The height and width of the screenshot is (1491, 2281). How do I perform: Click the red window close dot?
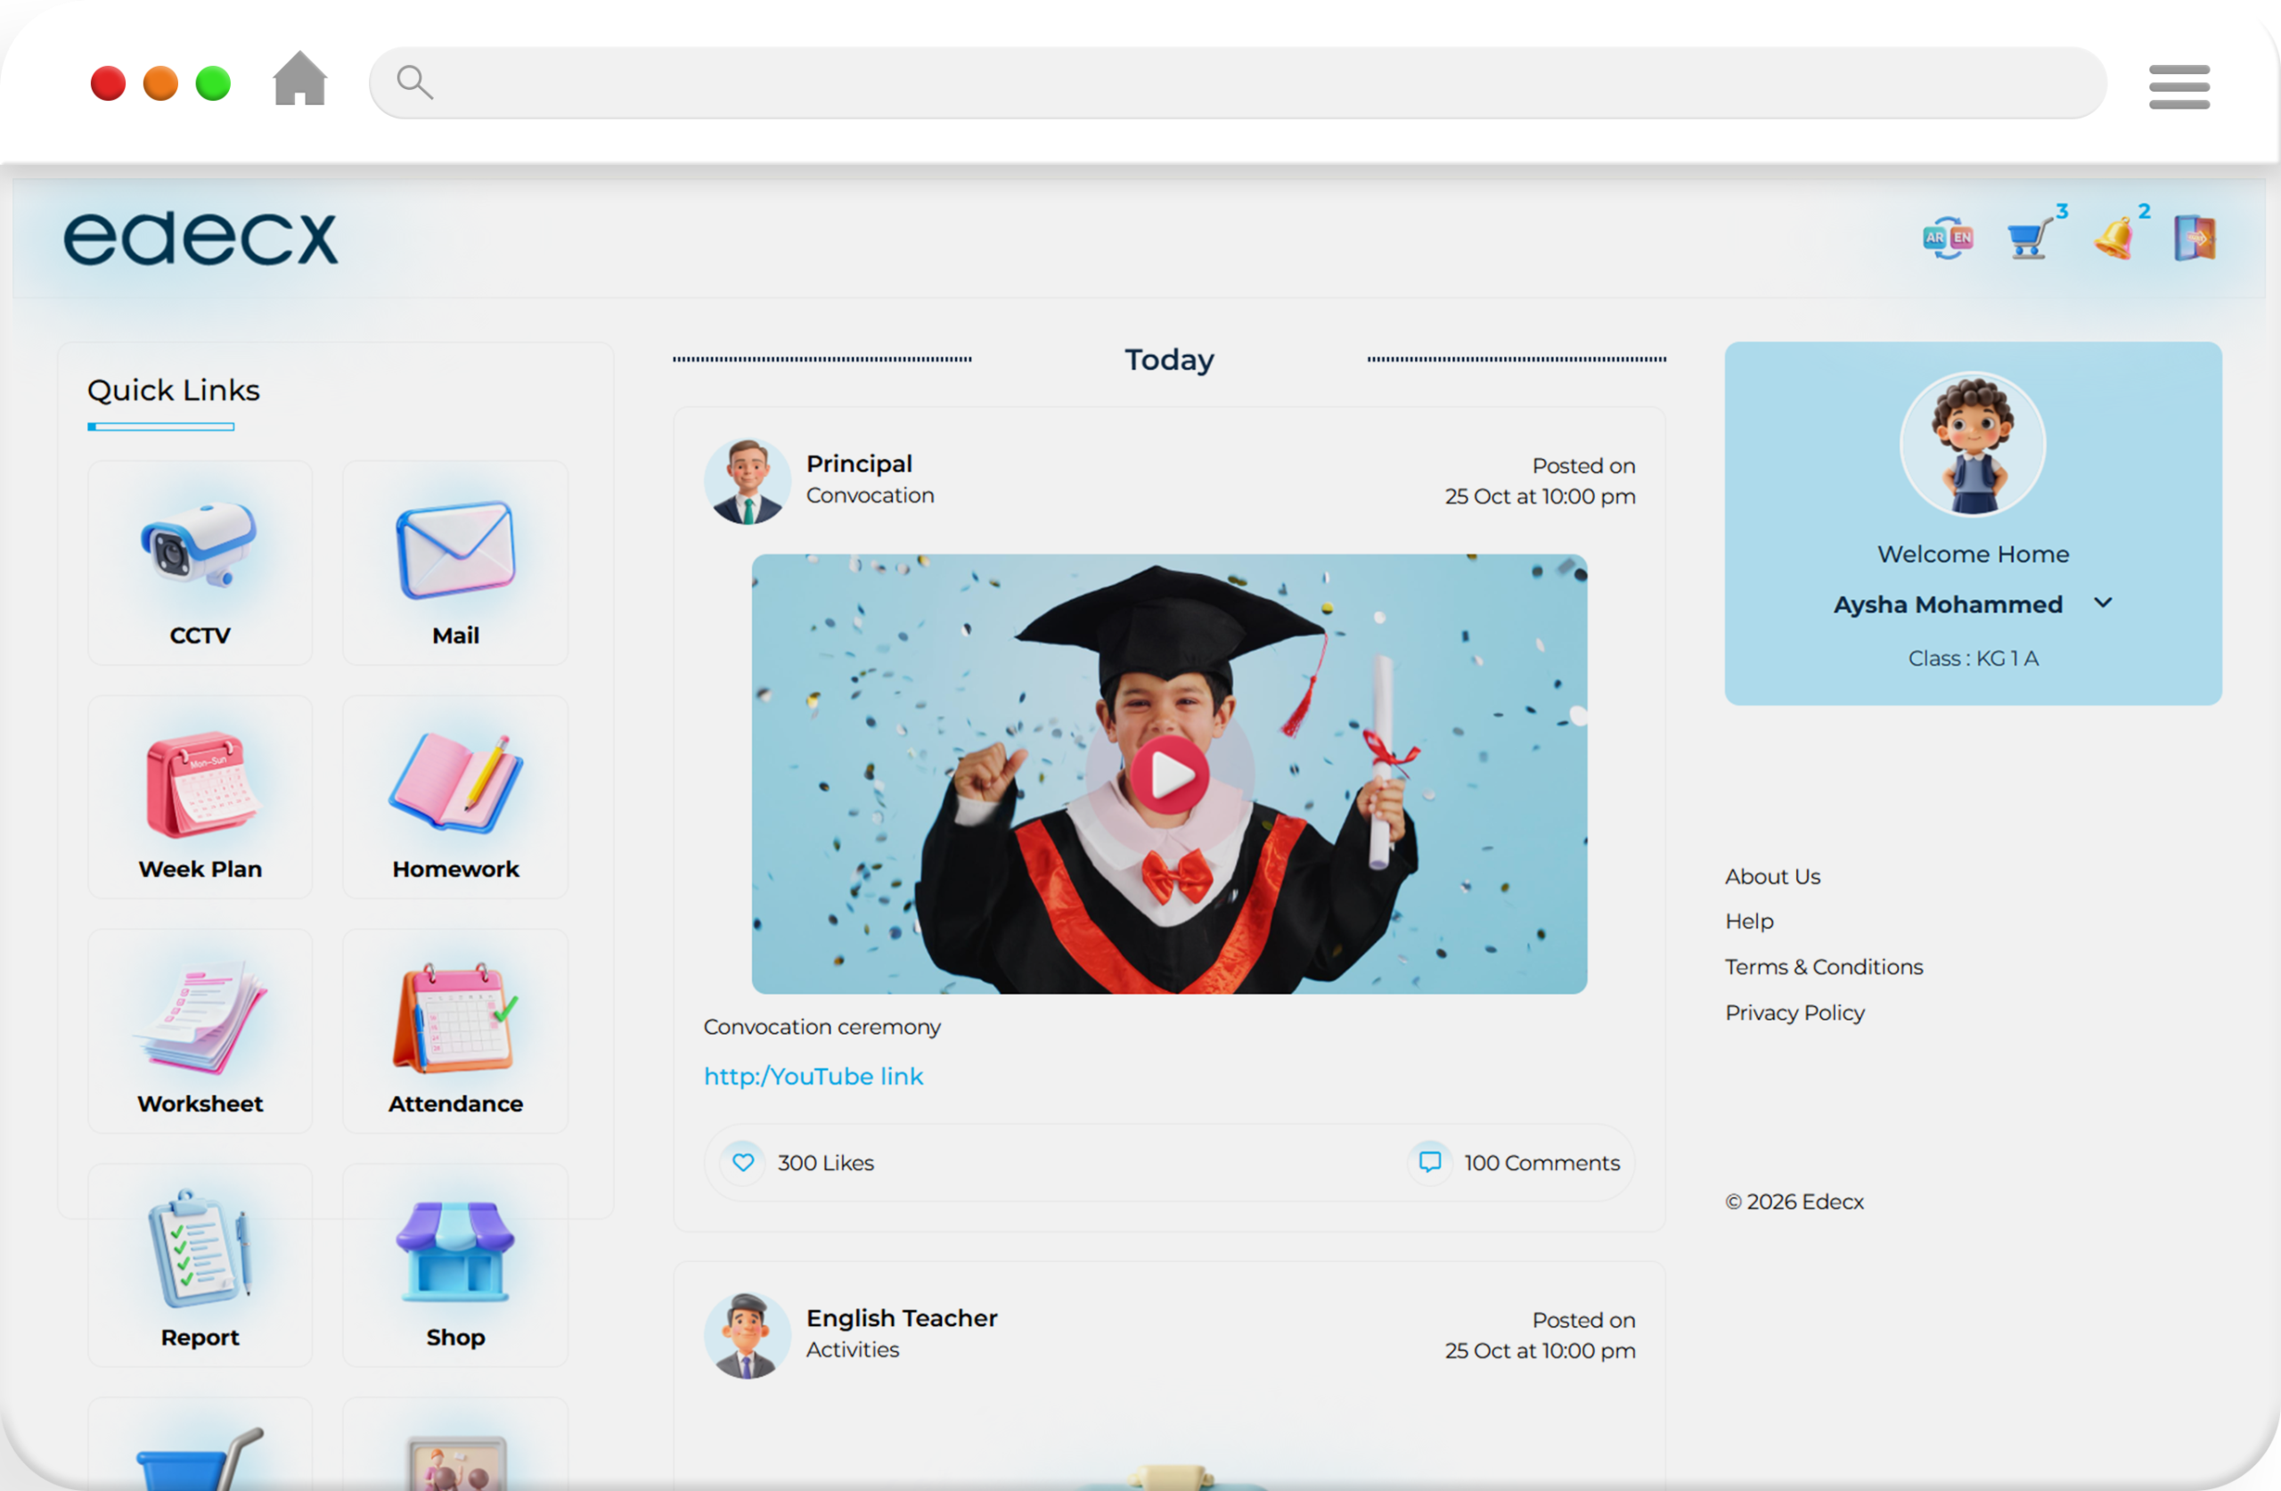pyautogui.click(x=109, y=84)
